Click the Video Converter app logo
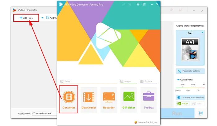 14,10
